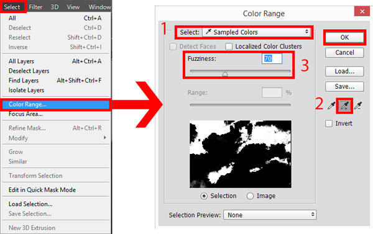
Task: Select the Subtract from Sample eyedropper
Action: click(358, 106)
